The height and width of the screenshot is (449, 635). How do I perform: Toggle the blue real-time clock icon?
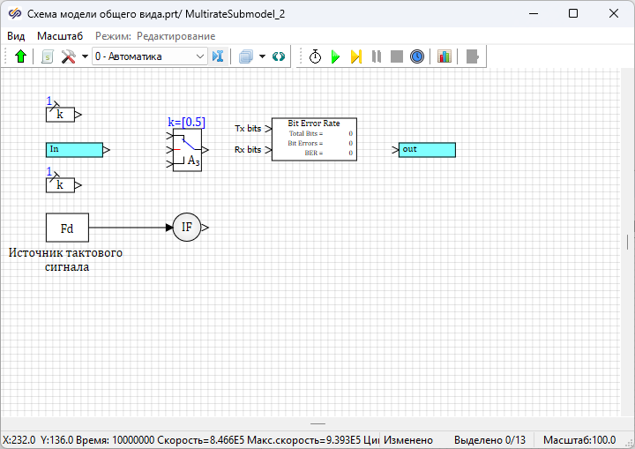click(417, 56)
